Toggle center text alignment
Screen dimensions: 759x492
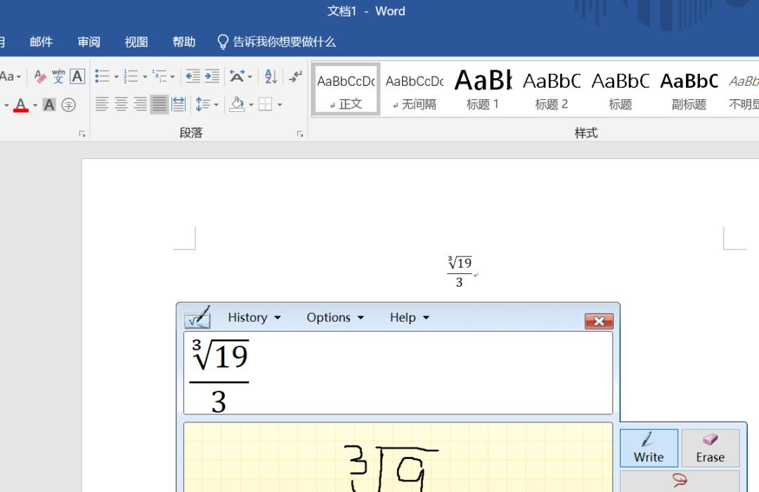click(121, 103)
